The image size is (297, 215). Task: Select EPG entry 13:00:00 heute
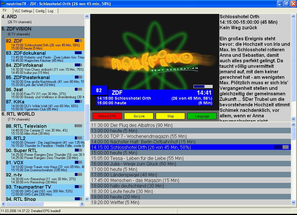coord(190,131)
